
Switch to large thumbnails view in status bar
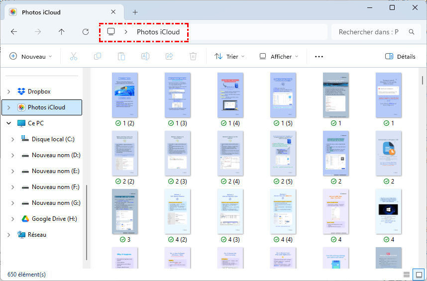coord(419,274)
